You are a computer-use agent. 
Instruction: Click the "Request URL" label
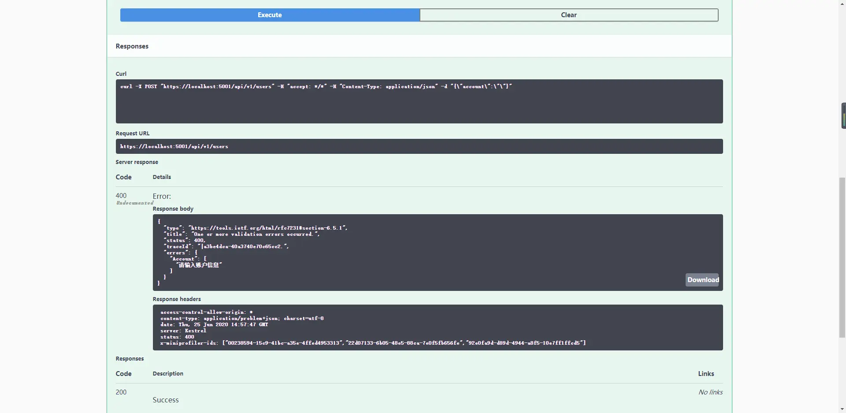point(133,134)
